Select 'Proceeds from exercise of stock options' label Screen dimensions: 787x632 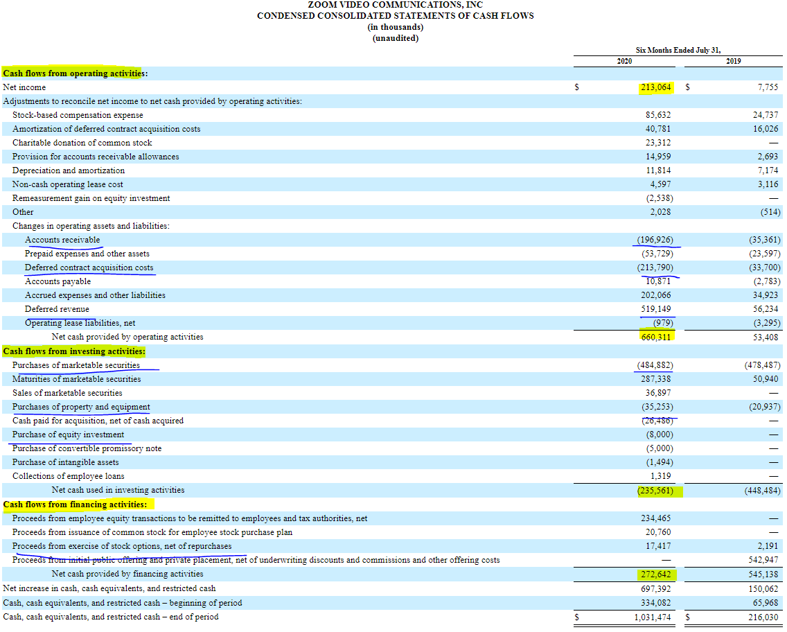122,546
